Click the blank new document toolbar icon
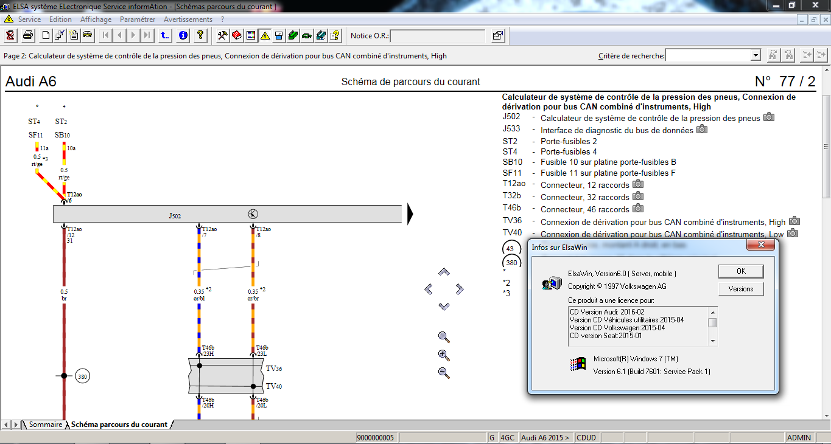The image size is (831, 444). coord(46,35)
